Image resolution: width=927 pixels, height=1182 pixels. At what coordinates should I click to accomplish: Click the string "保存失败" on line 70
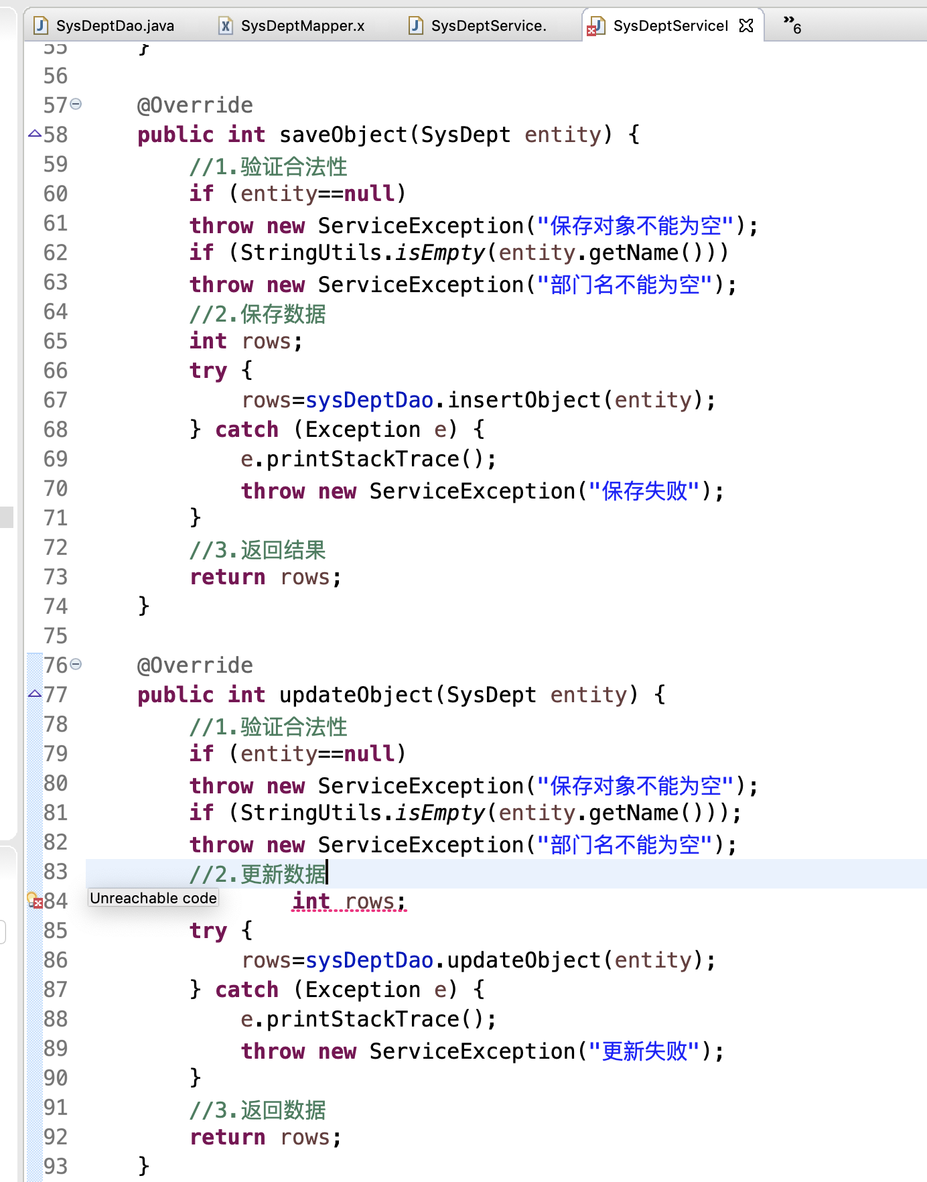click(x=644, y=491)
